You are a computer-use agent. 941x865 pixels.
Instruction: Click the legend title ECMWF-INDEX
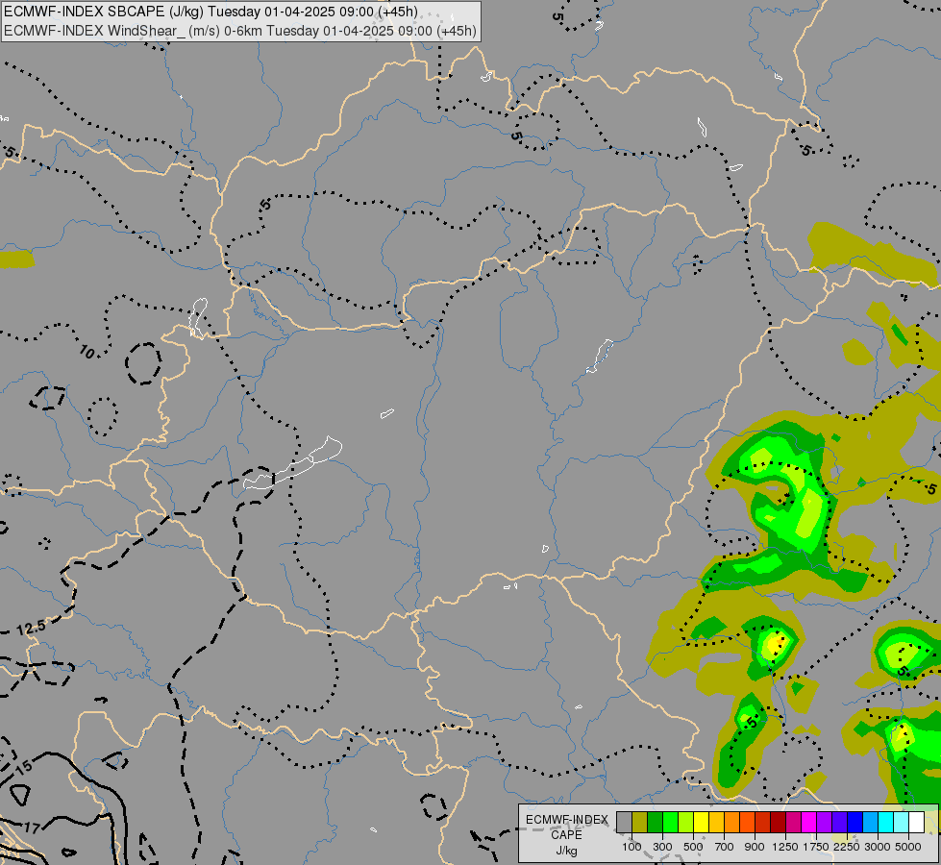567,820
